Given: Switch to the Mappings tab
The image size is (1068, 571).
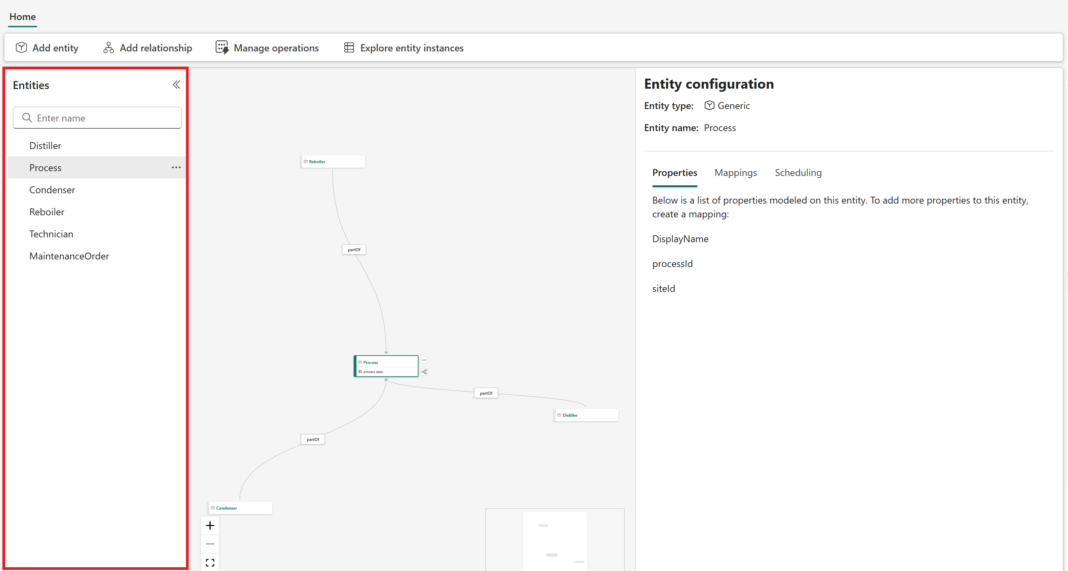Looking at the screenshot, I should (735, 173).
